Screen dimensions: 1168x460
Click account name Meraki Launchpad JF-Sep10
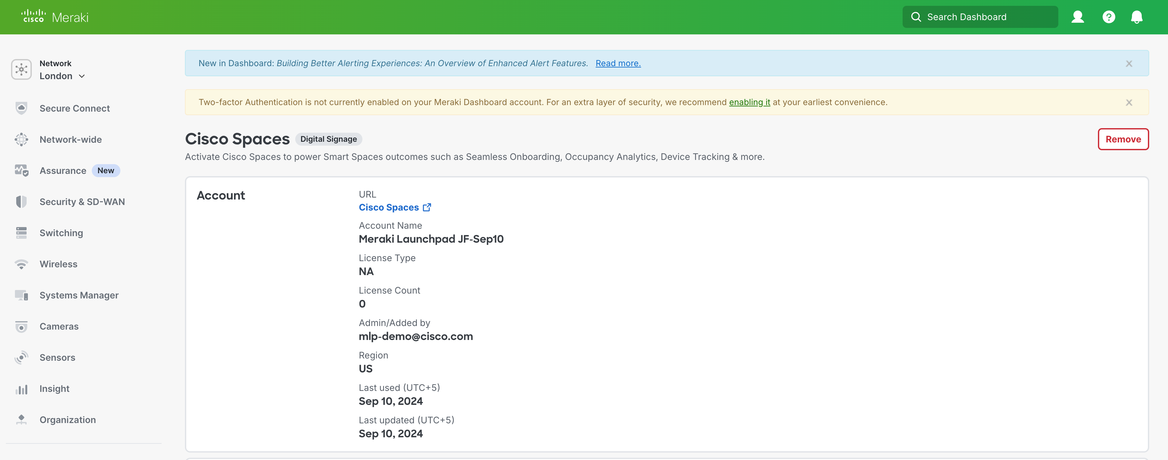click(x=431, y=239)
